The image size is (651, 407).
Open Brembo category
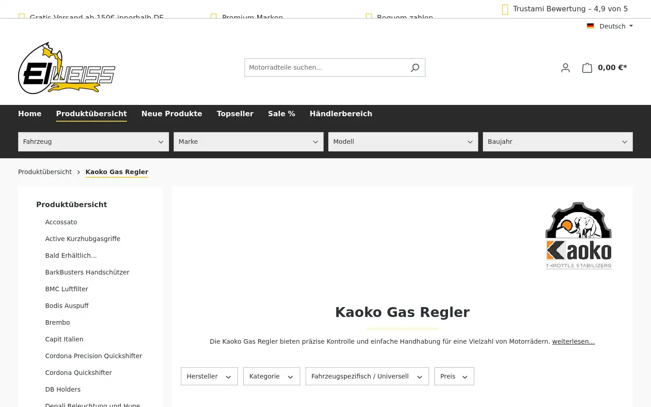pos(57,322)
